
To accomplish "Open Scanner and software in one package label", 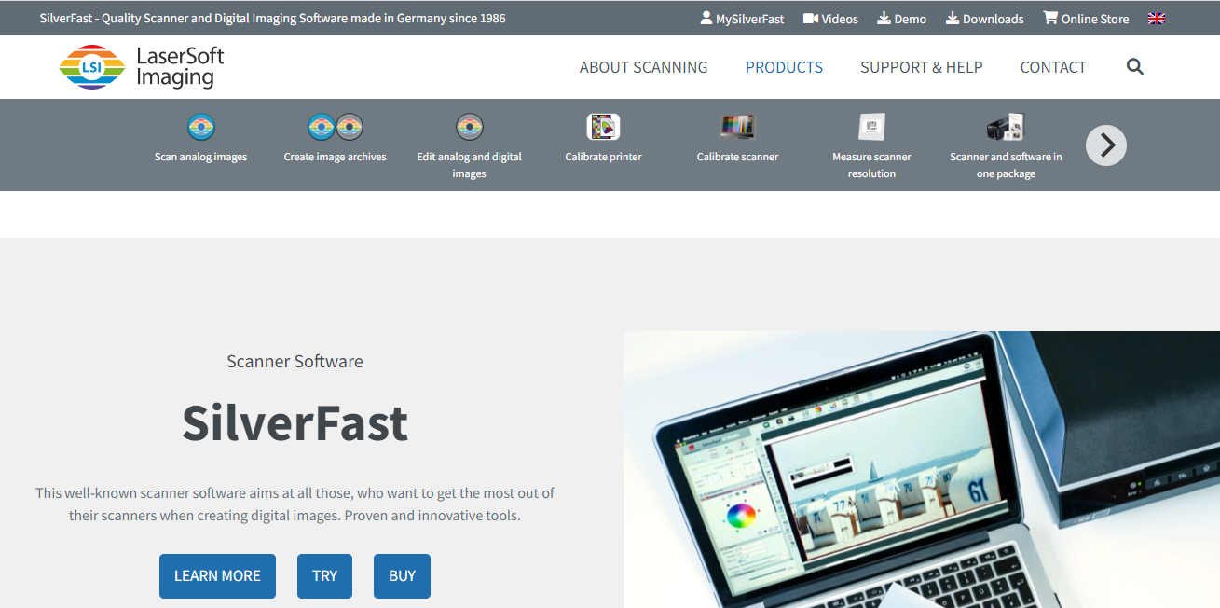I will pos(1006,165).
